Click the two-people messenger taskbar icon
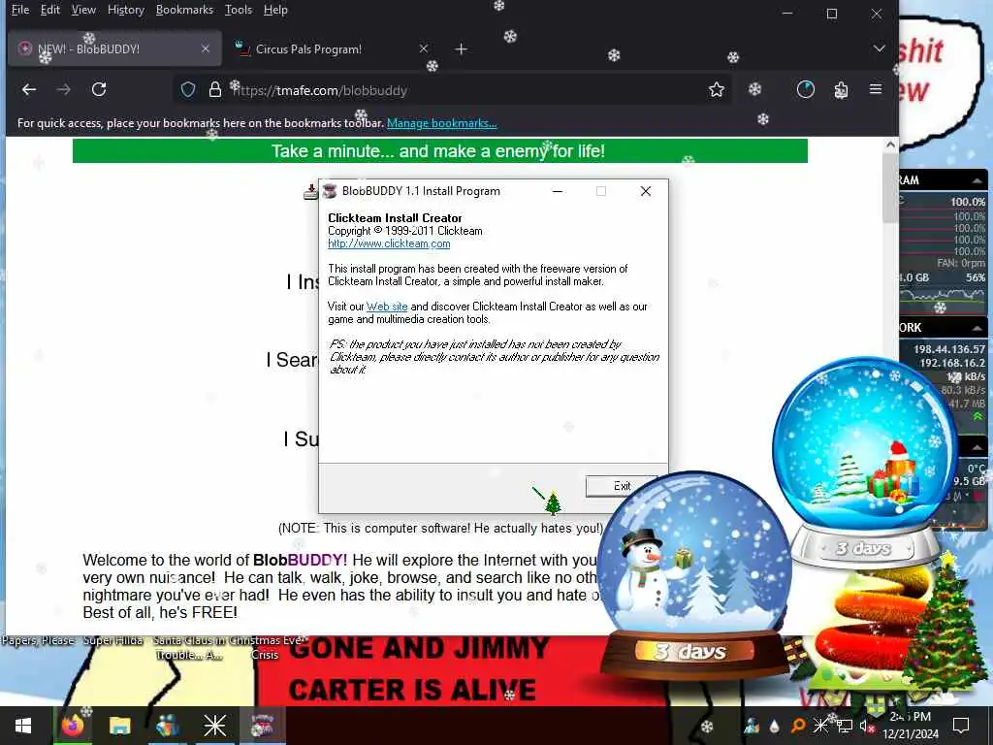 point(167,726)
